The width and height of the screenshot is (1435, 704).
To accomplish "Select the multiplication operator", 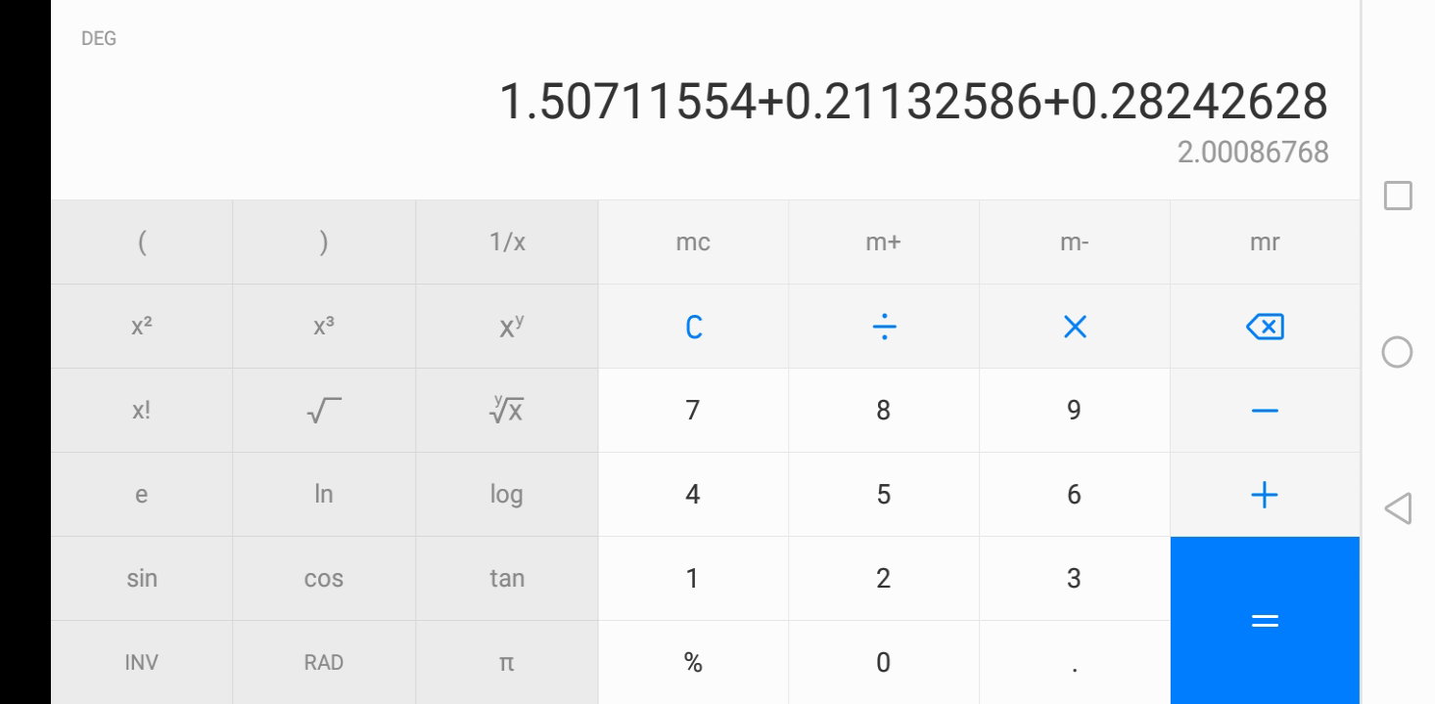I will point(1075,327).
